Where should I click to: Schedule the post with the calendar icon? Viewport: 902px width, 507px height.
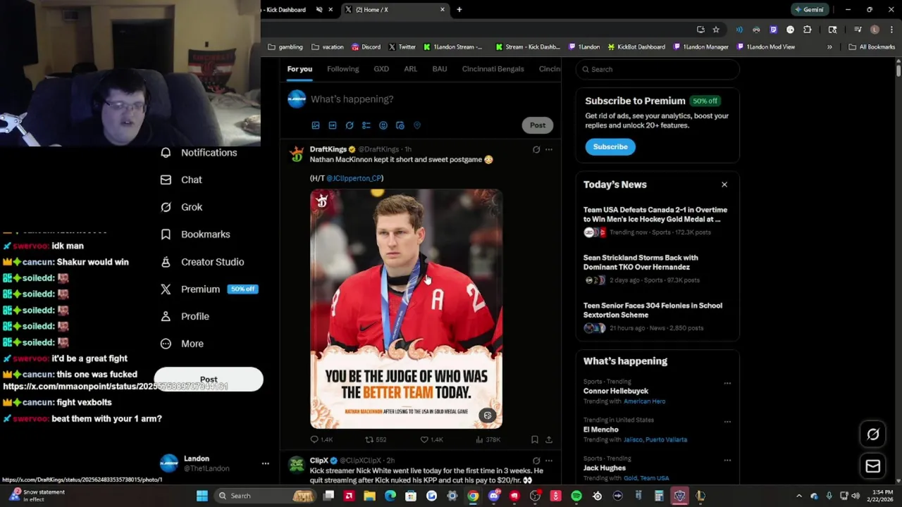(400, 125)
